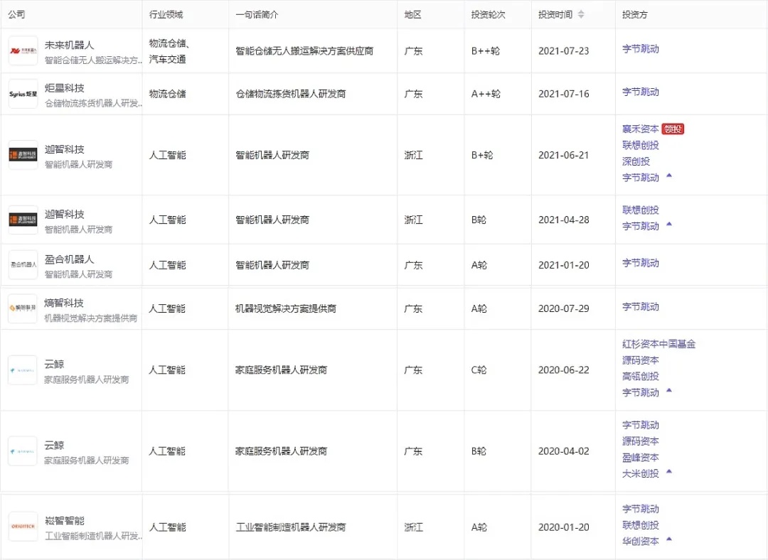This screenshot has width=768, height=560.
Task: Click the 迦智科技 logo in the 2021-04-28 row
Action: point(23,220)
